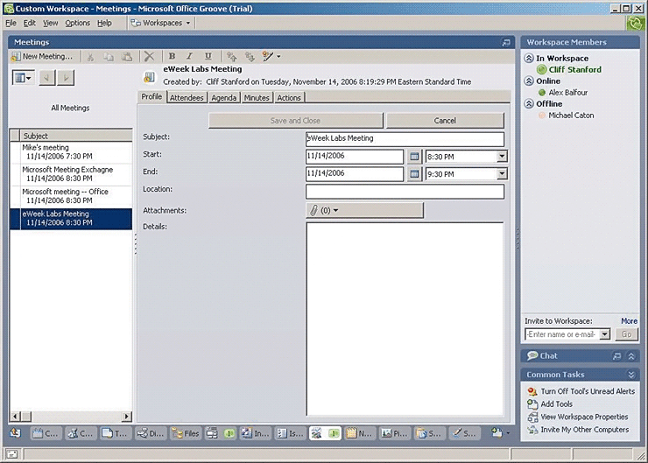The width and height of the screenshot is (648, 463).
Task: Select Mike's meeting in the list
Action: point(71,152)
